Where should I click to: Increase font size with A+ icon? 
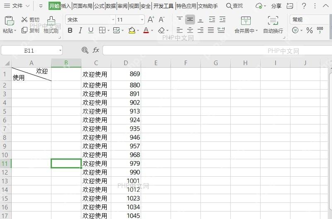tap(151, 19)
